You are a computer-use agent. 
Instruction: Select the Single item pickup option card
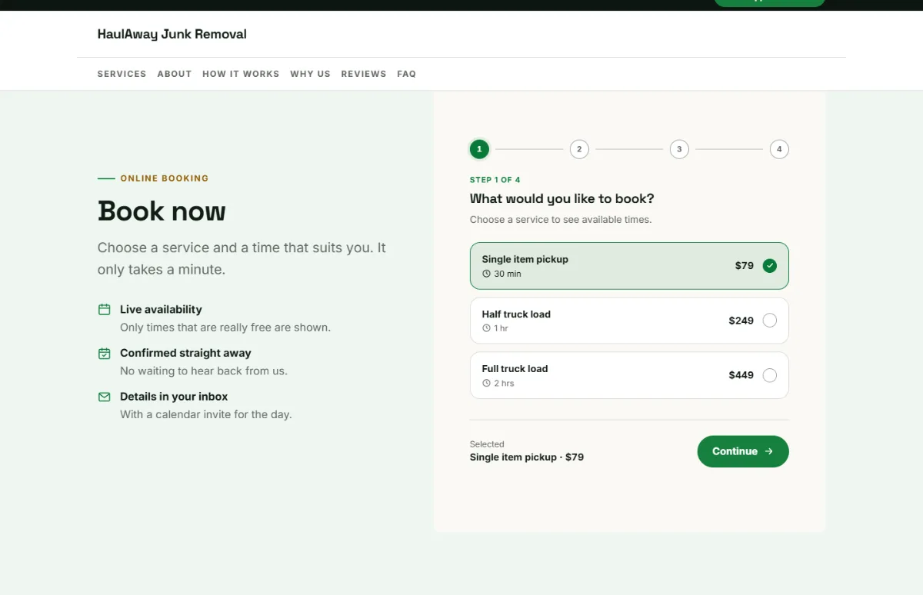click(629, 266)
